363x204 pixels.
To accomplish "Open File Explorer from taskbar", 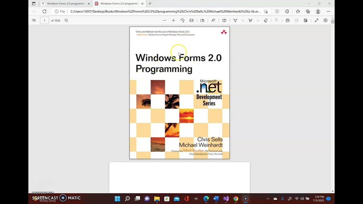I will pos(157,199).
